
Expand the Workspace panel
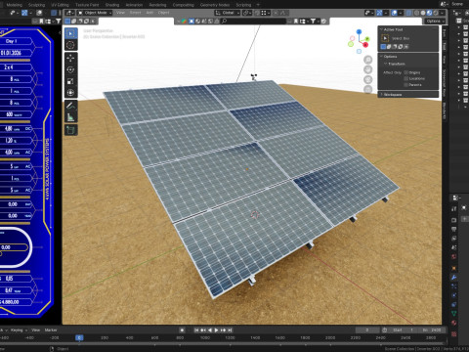381,95
